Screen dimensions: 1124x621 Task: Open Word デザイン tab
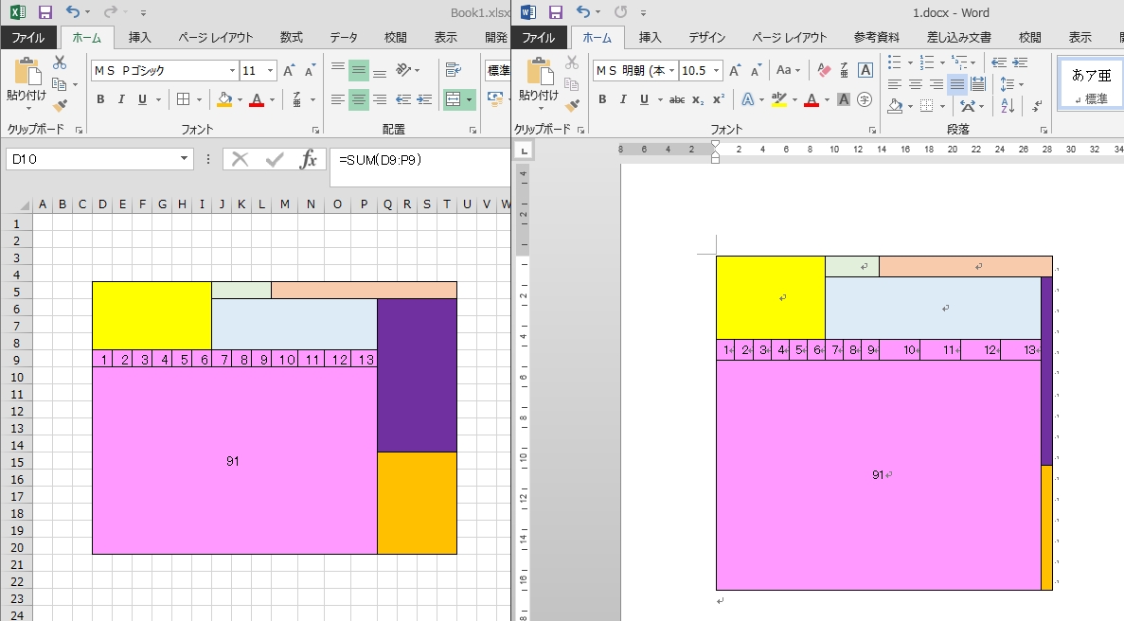click(706, 37)
